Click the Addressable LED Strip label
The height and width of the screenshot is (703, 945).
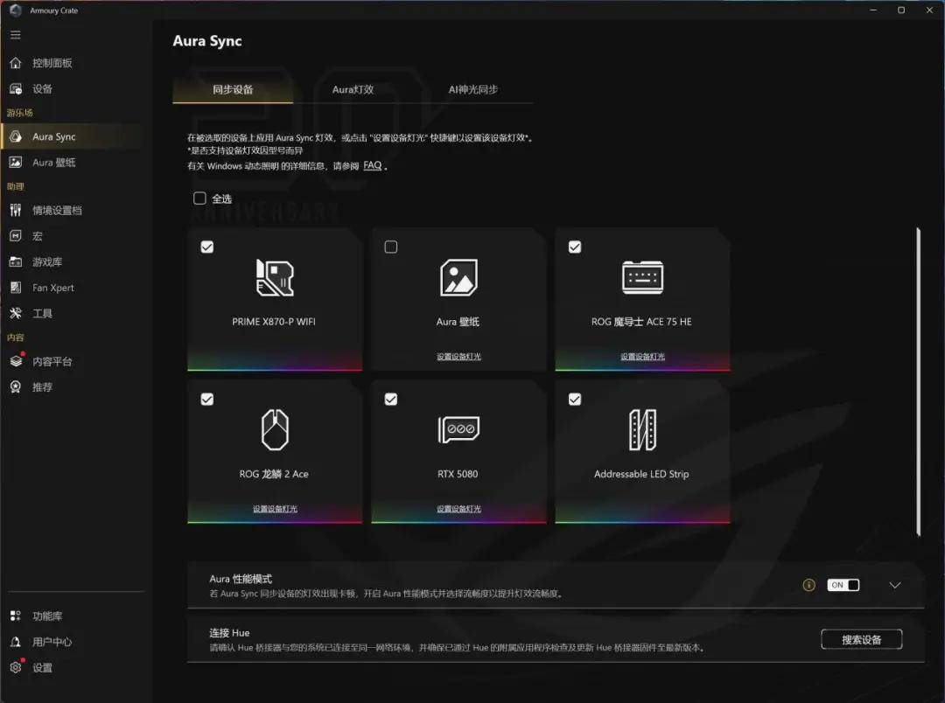coord(641,474)
